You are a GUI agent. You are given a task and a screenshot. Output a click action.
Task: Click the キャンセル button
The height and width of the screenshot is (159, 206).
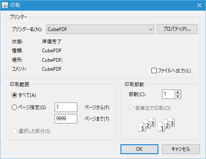click(181, 149)
